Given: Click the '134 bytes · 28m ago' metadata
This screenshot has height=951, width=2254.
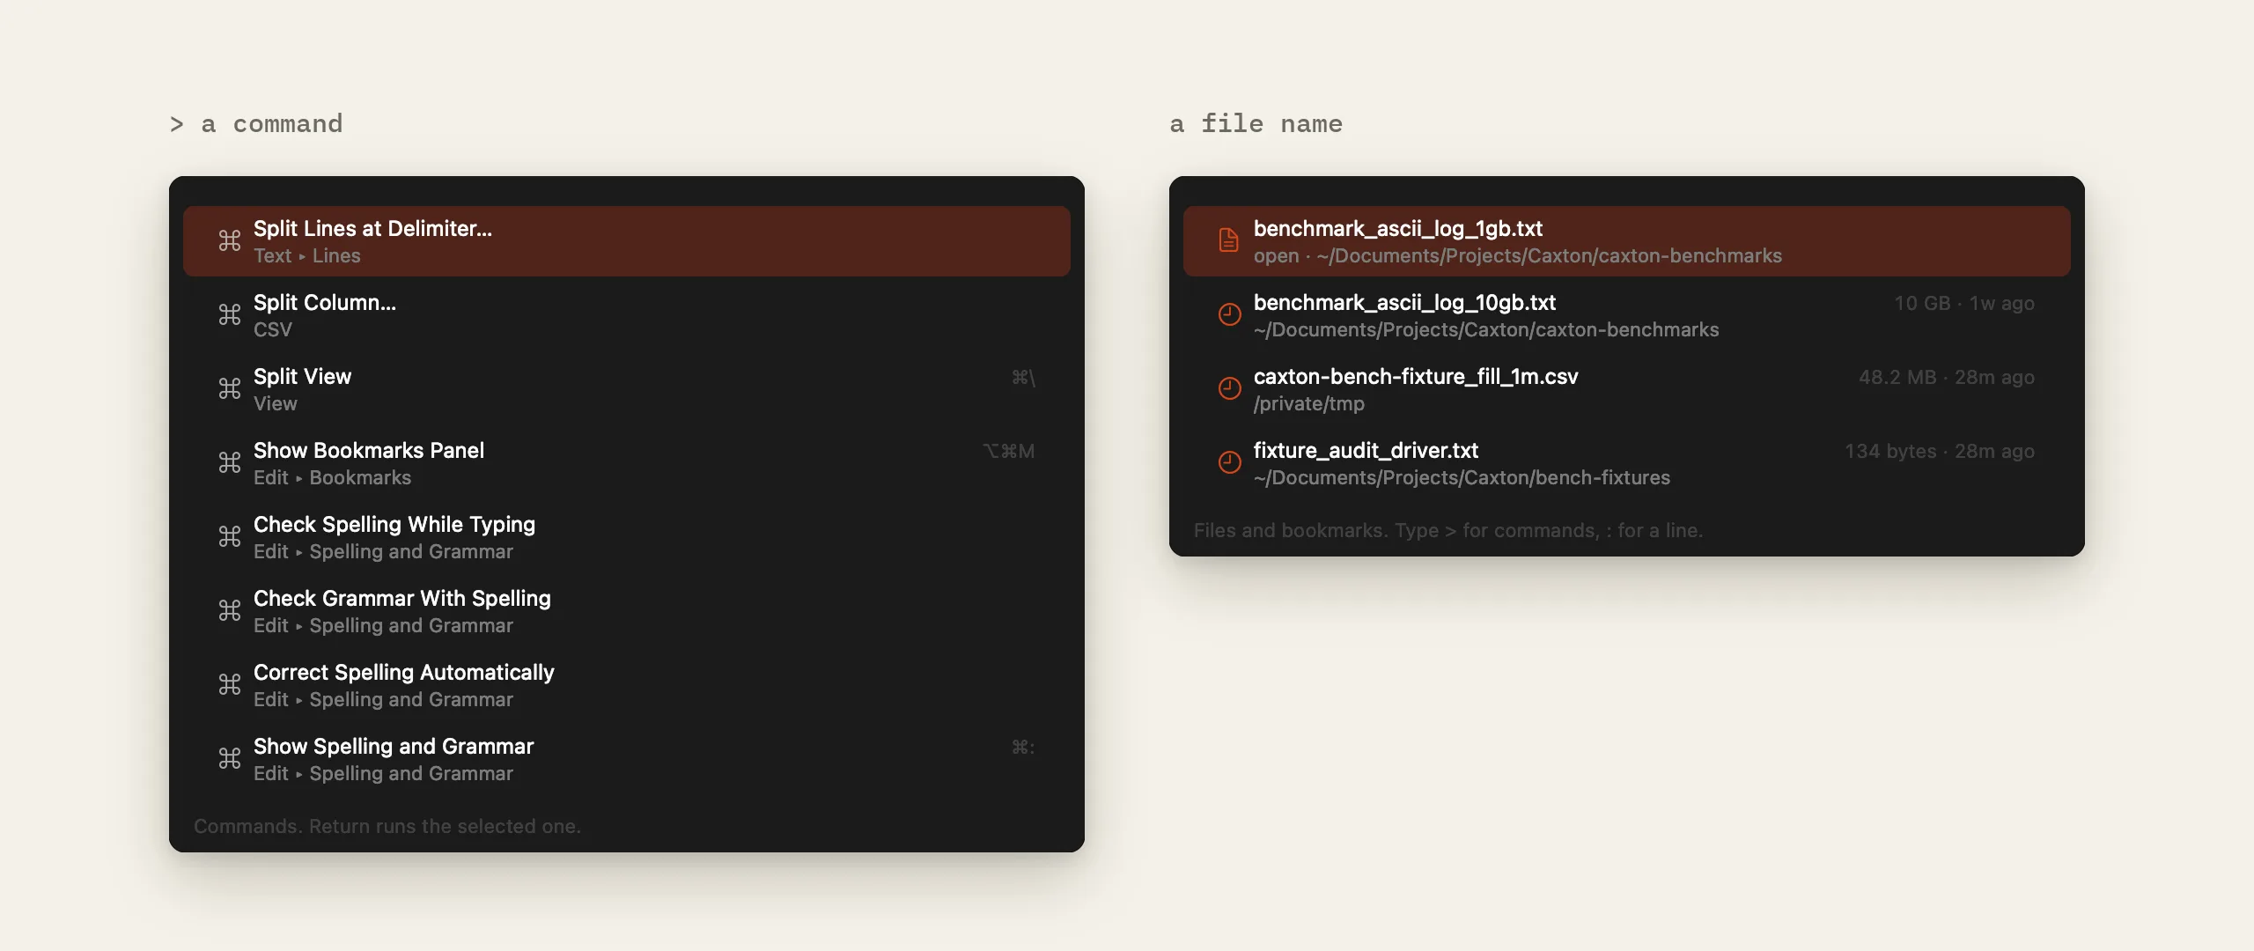Looking at the screenshot, I should coord(1940,451).
